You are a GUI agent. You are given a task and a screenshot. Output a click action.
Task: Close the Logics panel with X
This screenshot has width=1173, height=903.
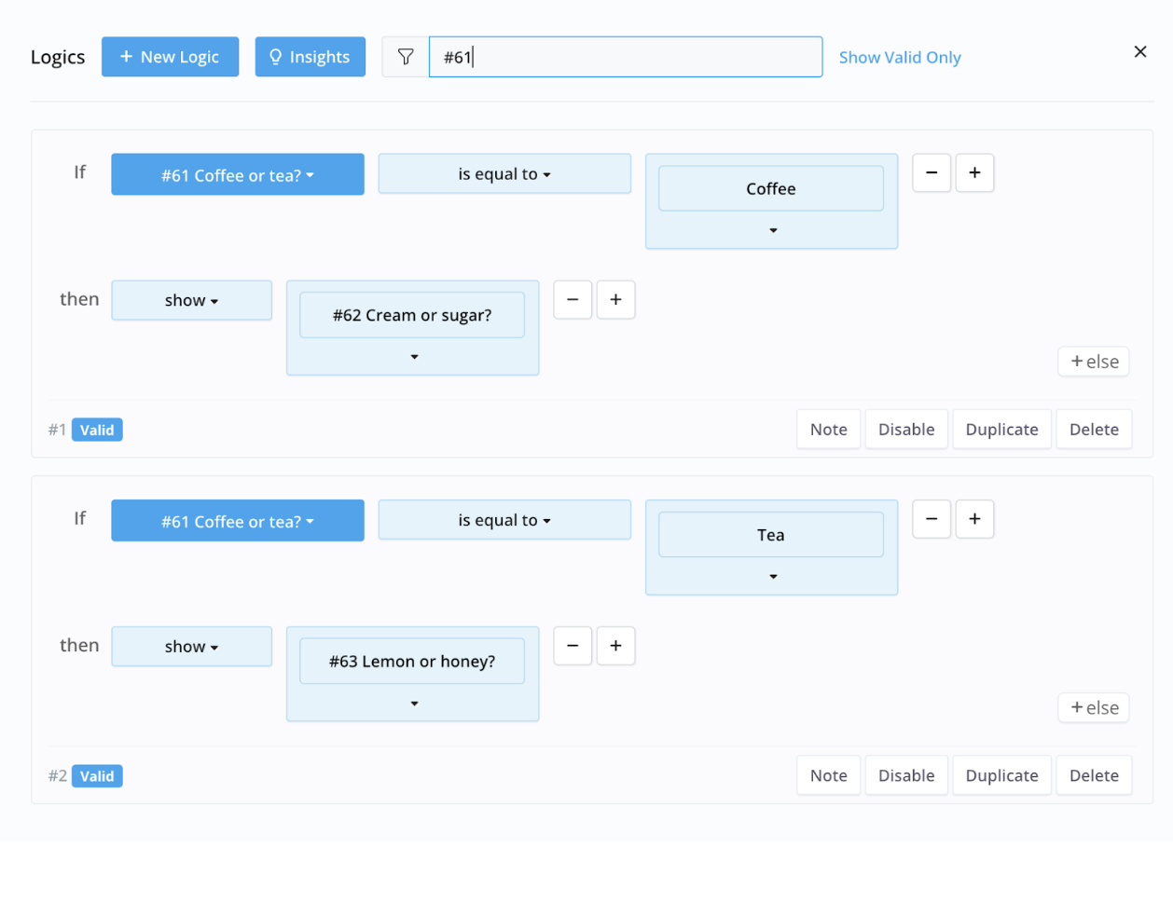point(1139,52)
